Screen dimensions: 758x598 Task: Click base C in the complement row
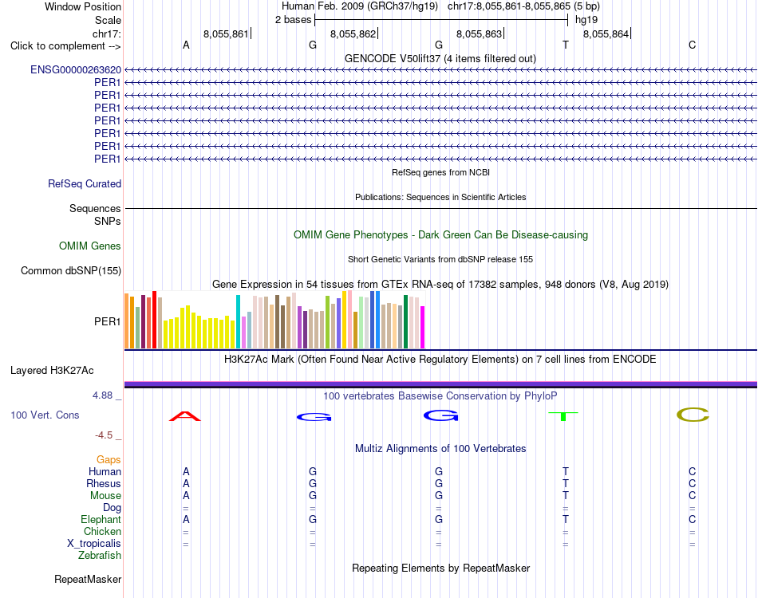pos(692,45)
